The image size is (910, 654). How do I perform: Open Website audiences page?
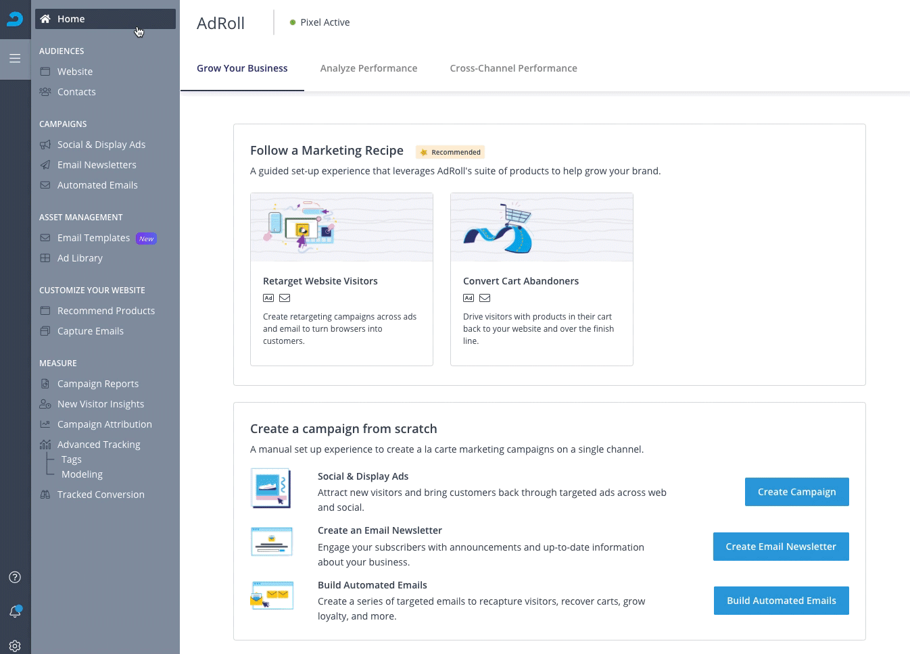[75, 72]
